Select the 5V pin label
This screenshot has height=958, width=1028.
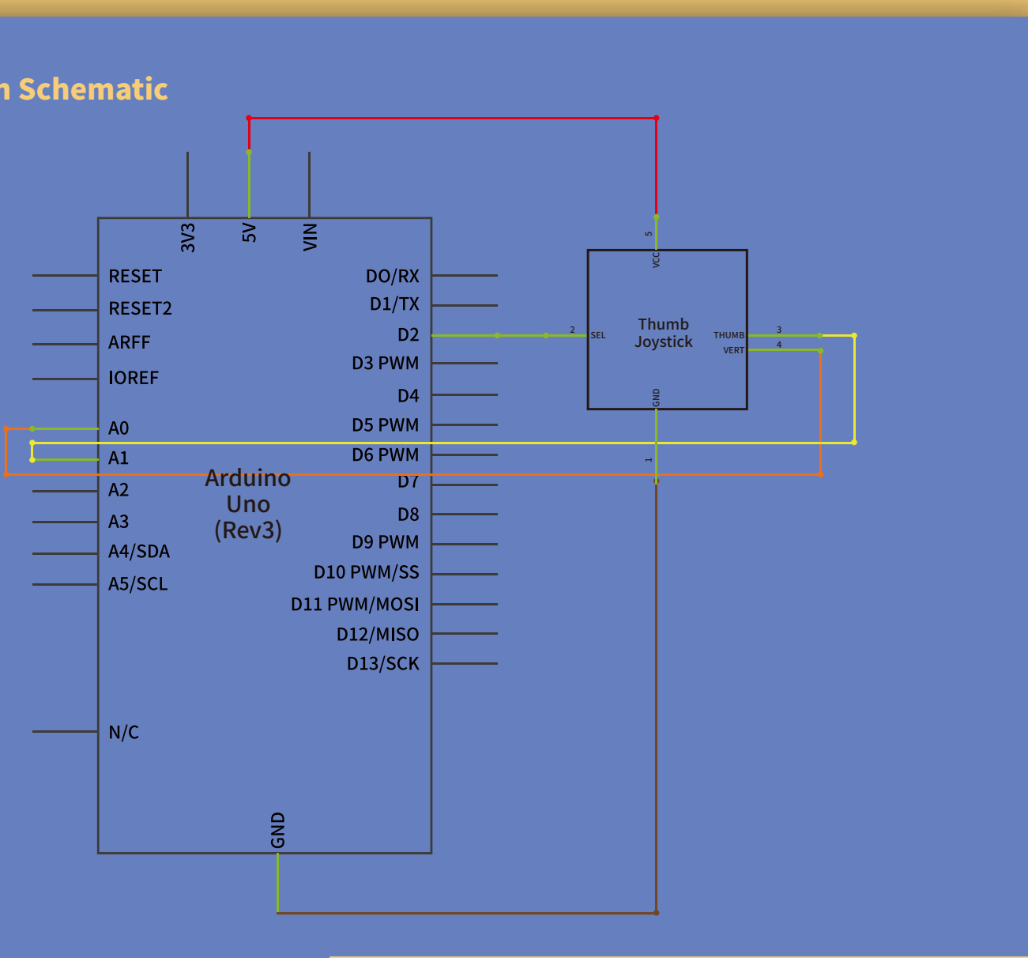[x=249, y=232]
